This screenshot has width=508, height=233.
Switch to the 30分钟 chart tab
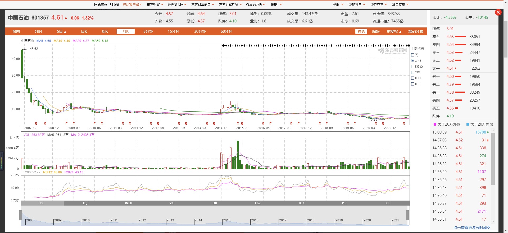point(200,31)
